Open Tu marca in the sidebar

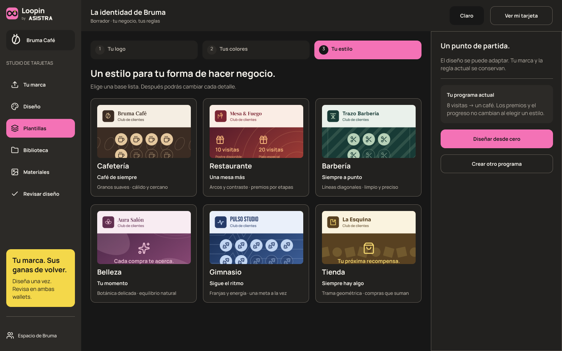click(41, 85)
